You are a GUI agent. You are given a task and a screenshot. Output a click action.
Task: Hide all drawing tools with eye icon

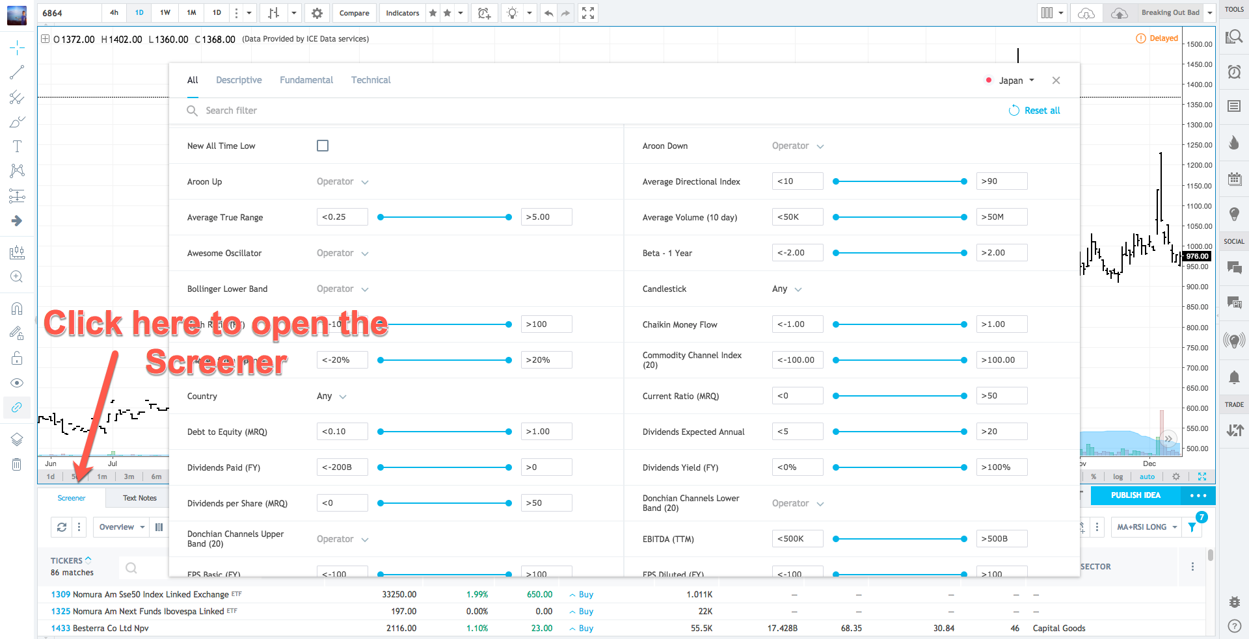coord(17,383)
